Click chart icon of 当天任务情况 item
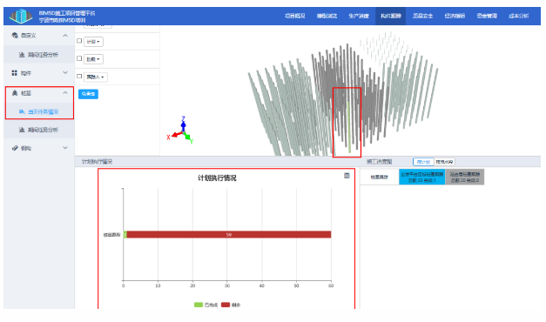Image resolution: width=546 pixels, height=322 pixels. (22, 111)
